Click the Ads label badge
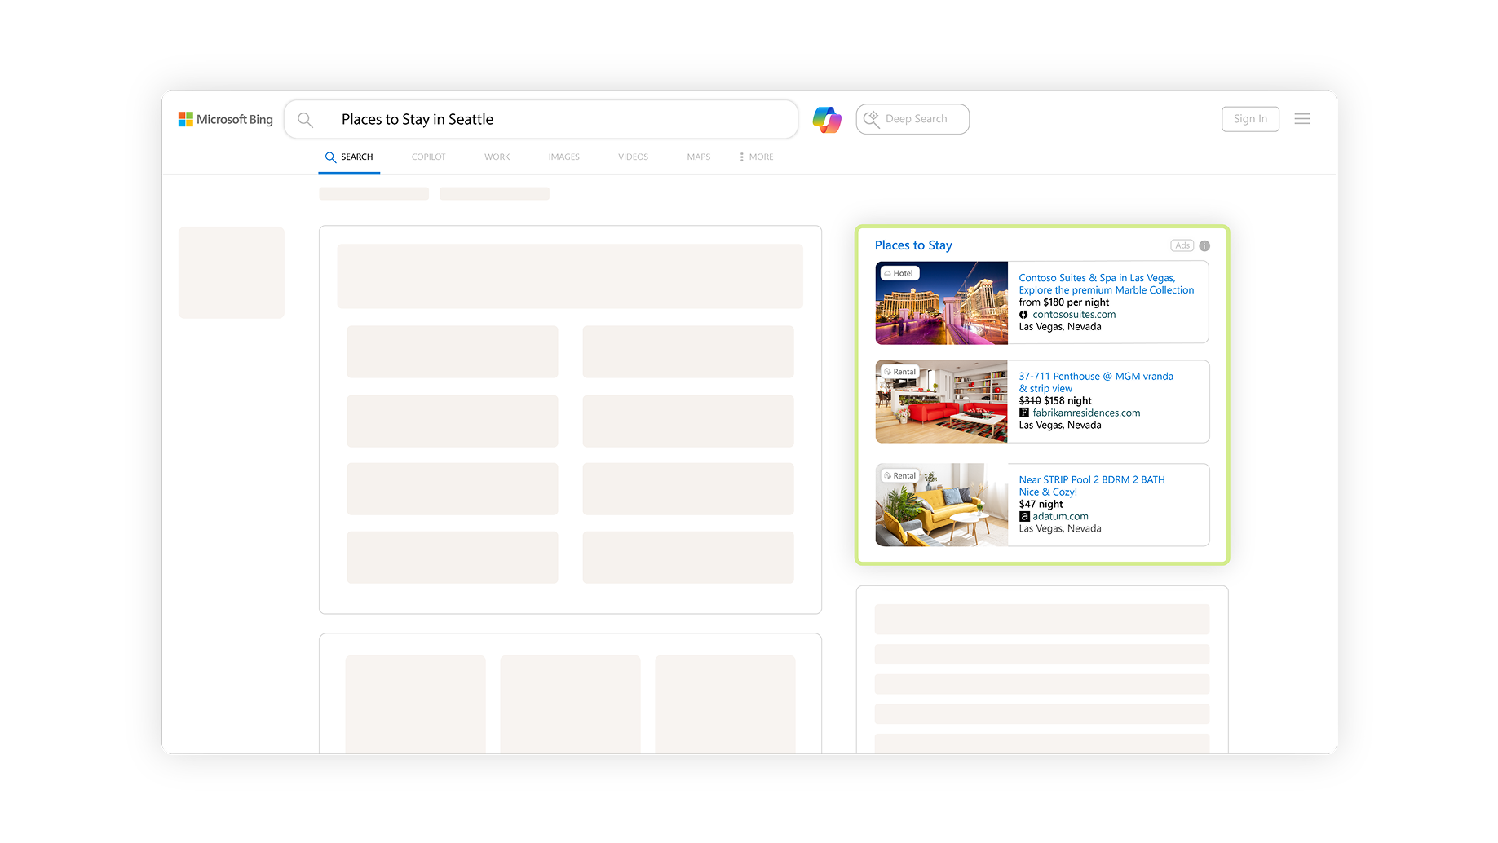The height and width of the screenshot is (843, 1498). click(x=1182, y=245)
